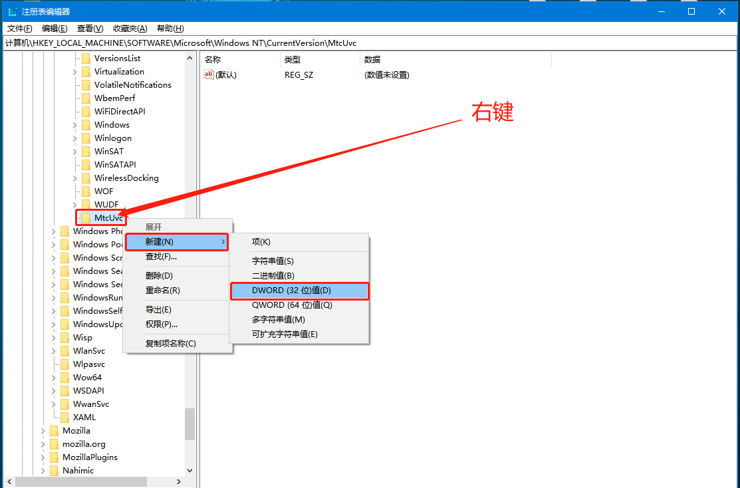Expand the Winlogon tree node
This screenshot has height=488, width=740.
click(75, 138)
